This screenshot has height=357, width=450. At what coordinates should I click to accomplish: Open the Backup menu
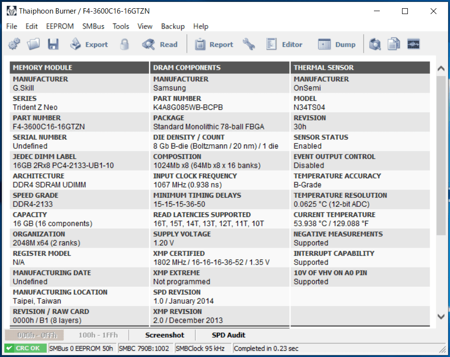pyautogui.click(x=173, y=26)
